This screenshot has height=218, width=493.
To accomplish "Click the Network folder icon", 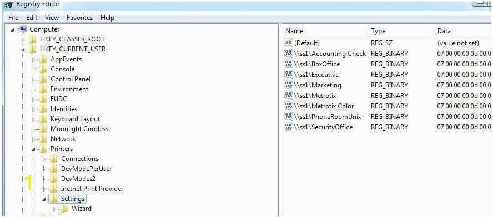I will [x=43, y=139].
